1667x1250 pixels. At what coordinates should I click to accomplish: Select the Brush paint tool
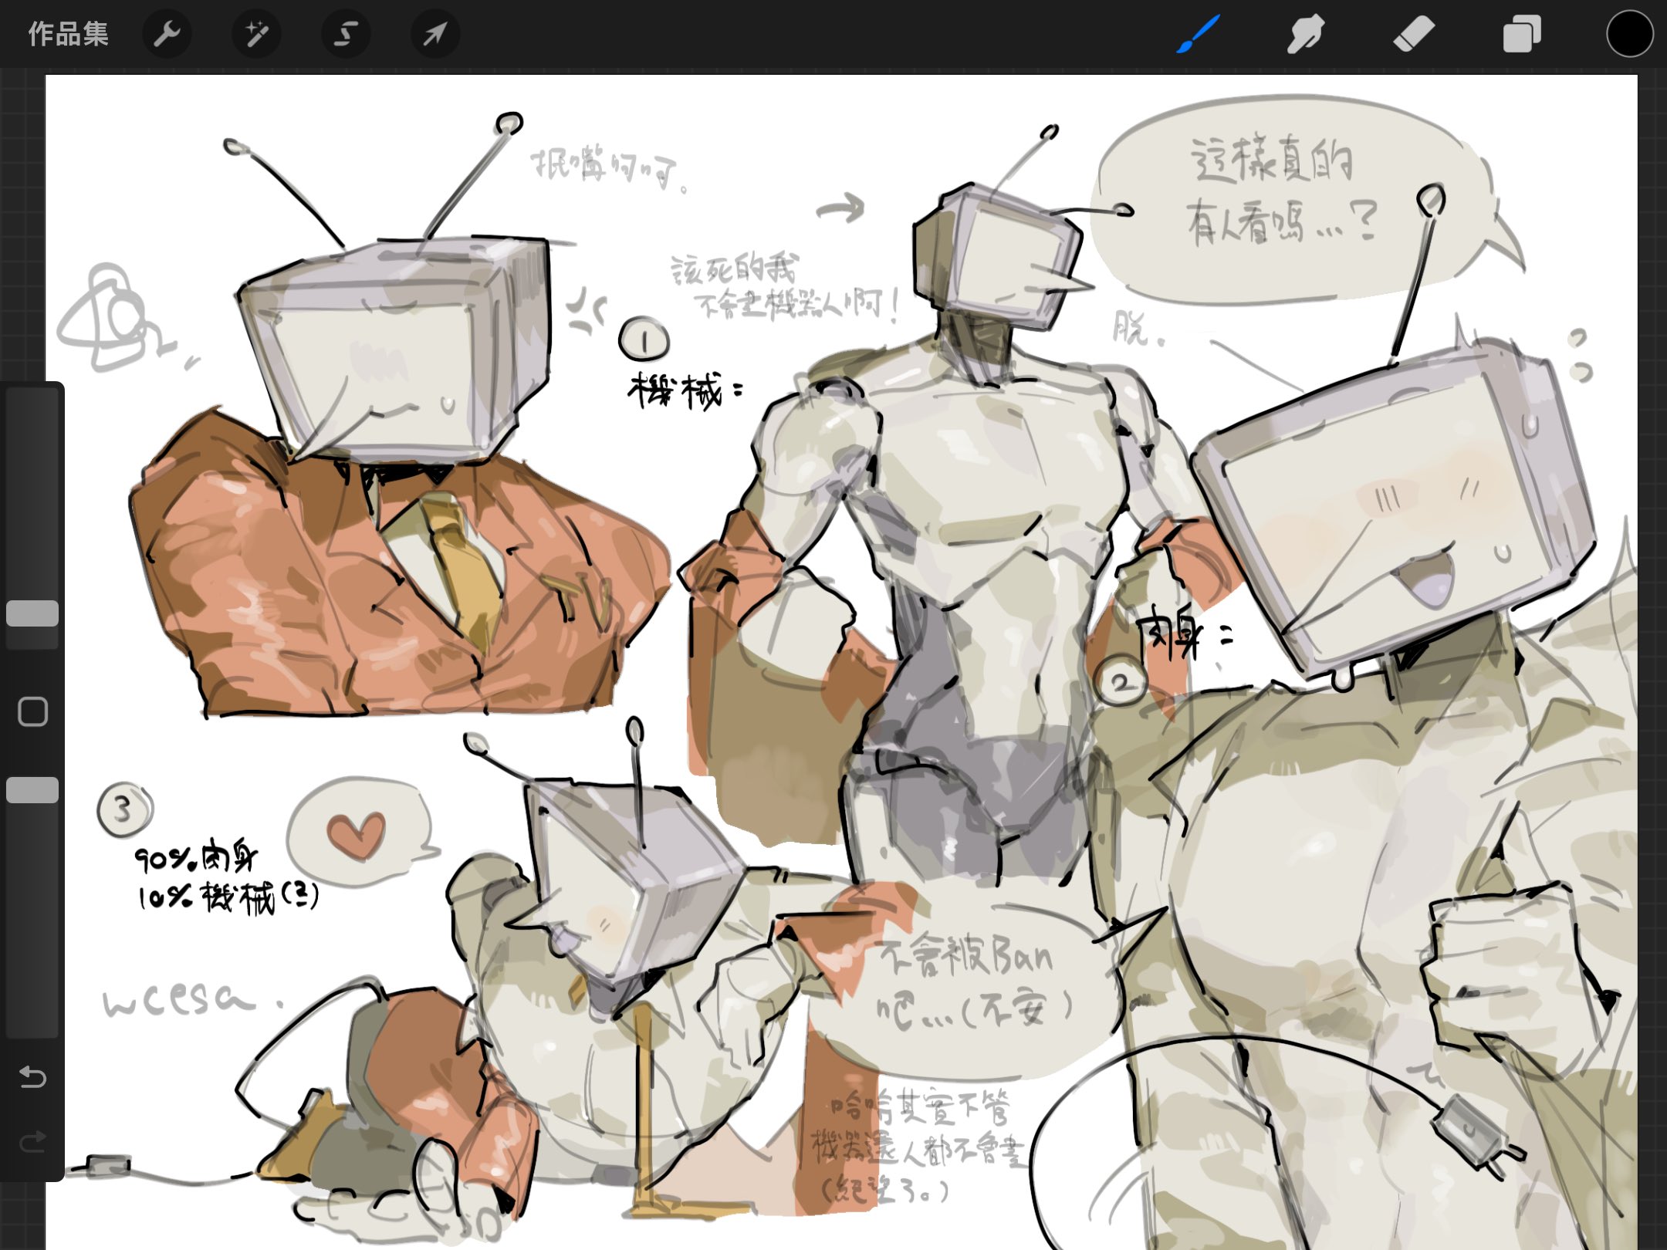1198,35
